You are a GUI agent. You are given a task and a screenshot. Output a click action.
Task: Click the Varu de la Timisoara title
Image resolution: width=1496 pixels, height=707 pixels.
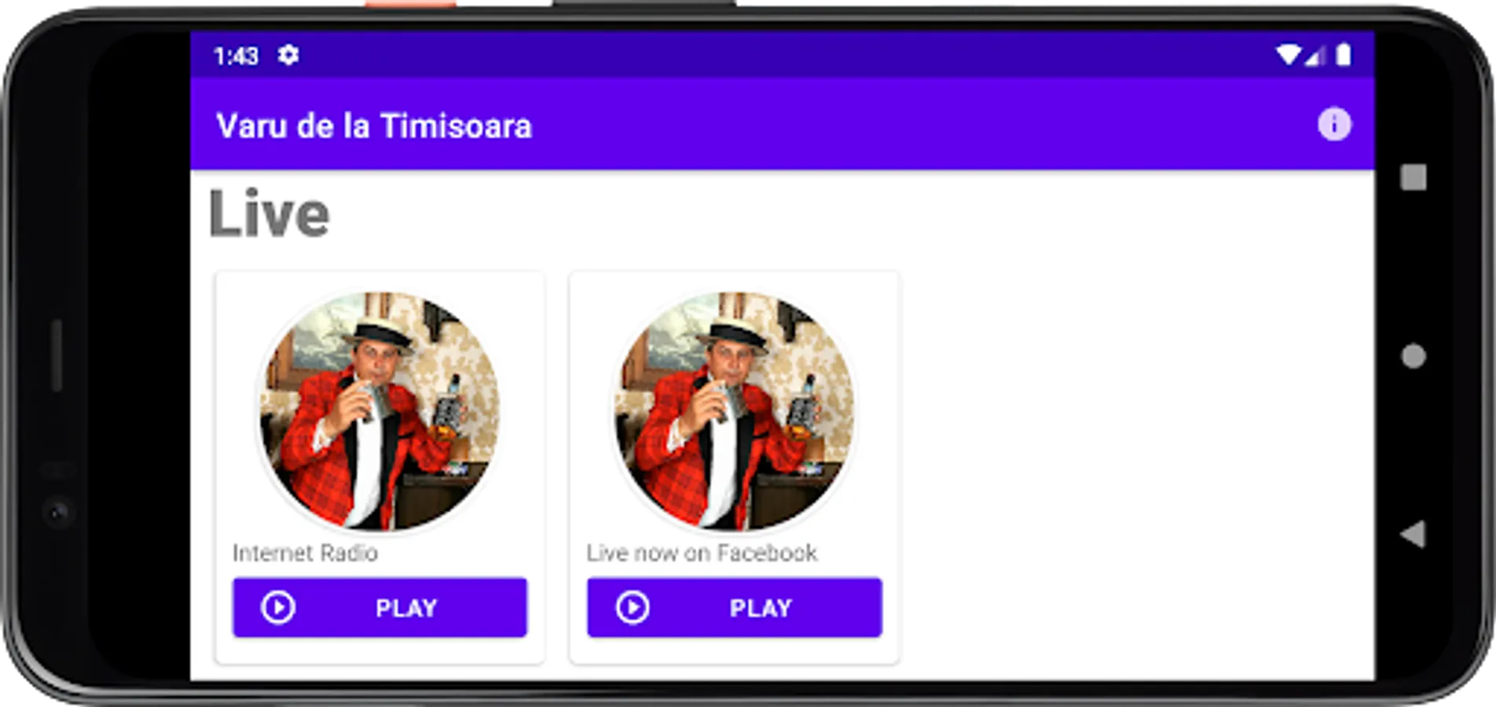click(374, 126)
